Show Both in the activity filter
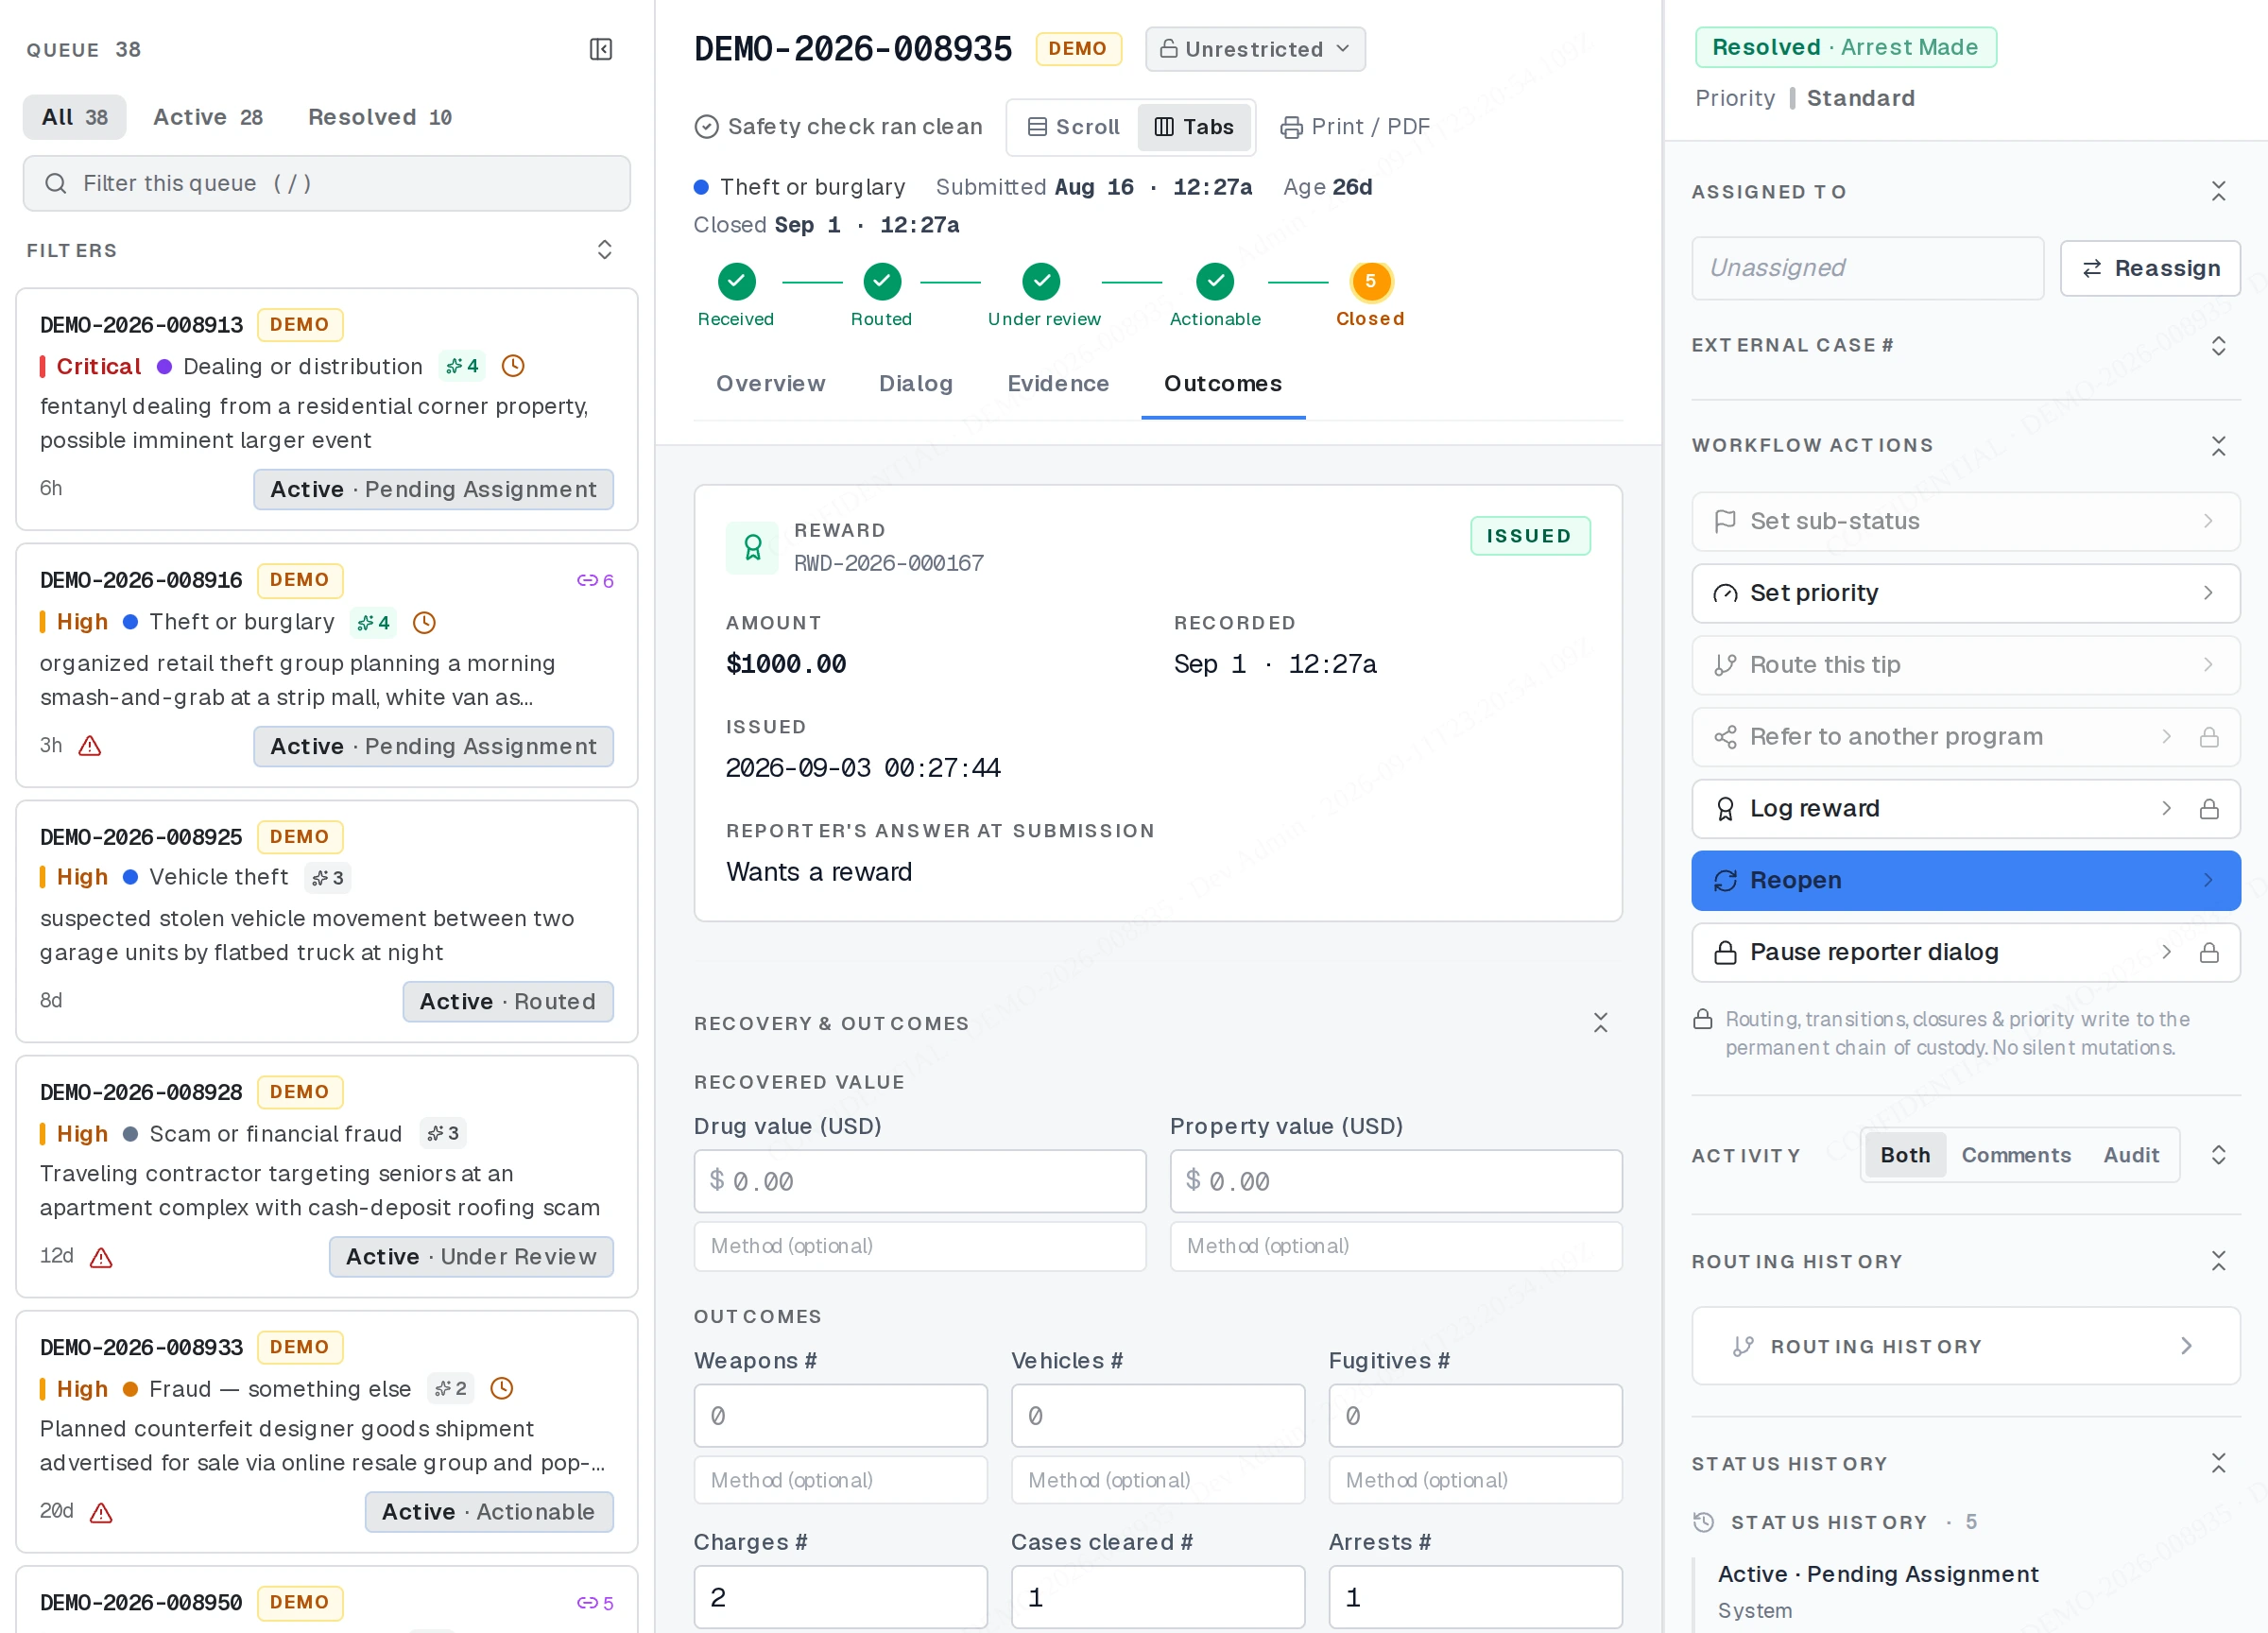The width and height of the screenshot is (2268, 1633). coord(1905,1155)
